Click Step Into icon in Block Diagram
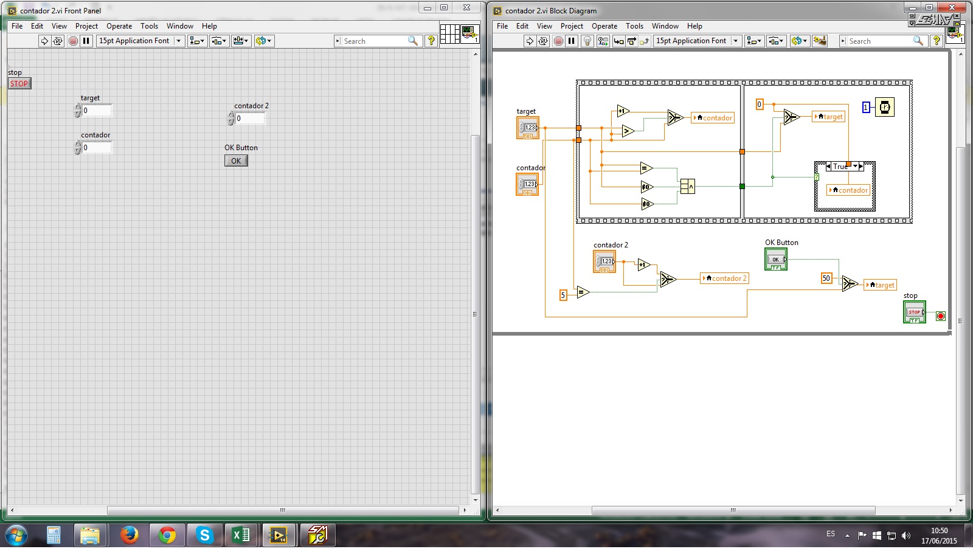Viewport: 973px width, 549px height. coord(618,41)
